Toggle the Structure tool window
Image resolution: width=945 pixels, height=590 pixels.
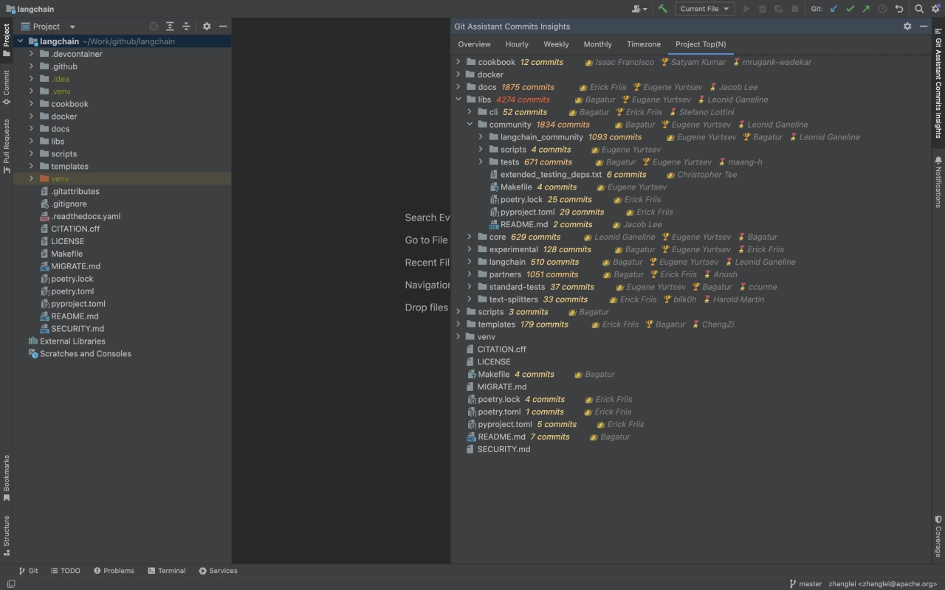(7, 535)
